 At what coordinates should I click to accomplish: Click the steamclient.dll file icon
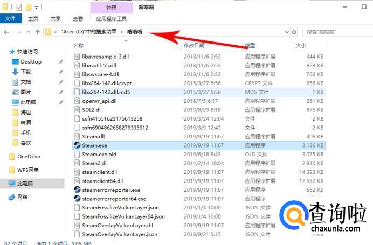77,172
